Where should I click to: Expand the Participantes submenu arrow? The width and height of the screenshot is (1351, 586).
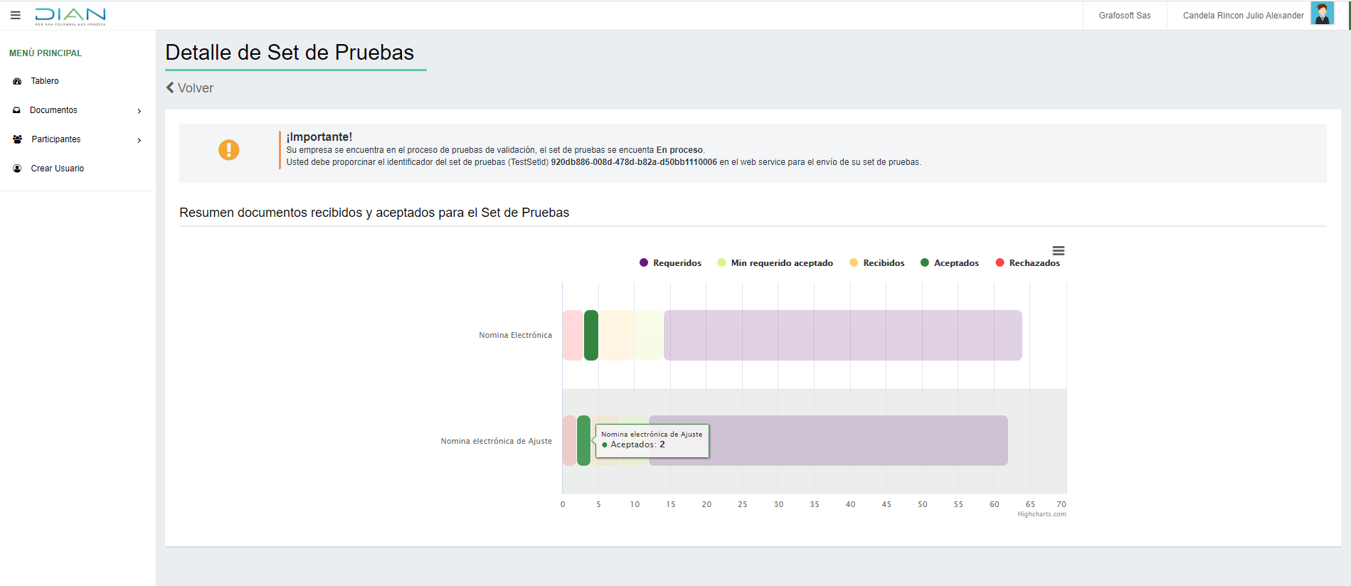pyautogui.click(x=139, y=140)
